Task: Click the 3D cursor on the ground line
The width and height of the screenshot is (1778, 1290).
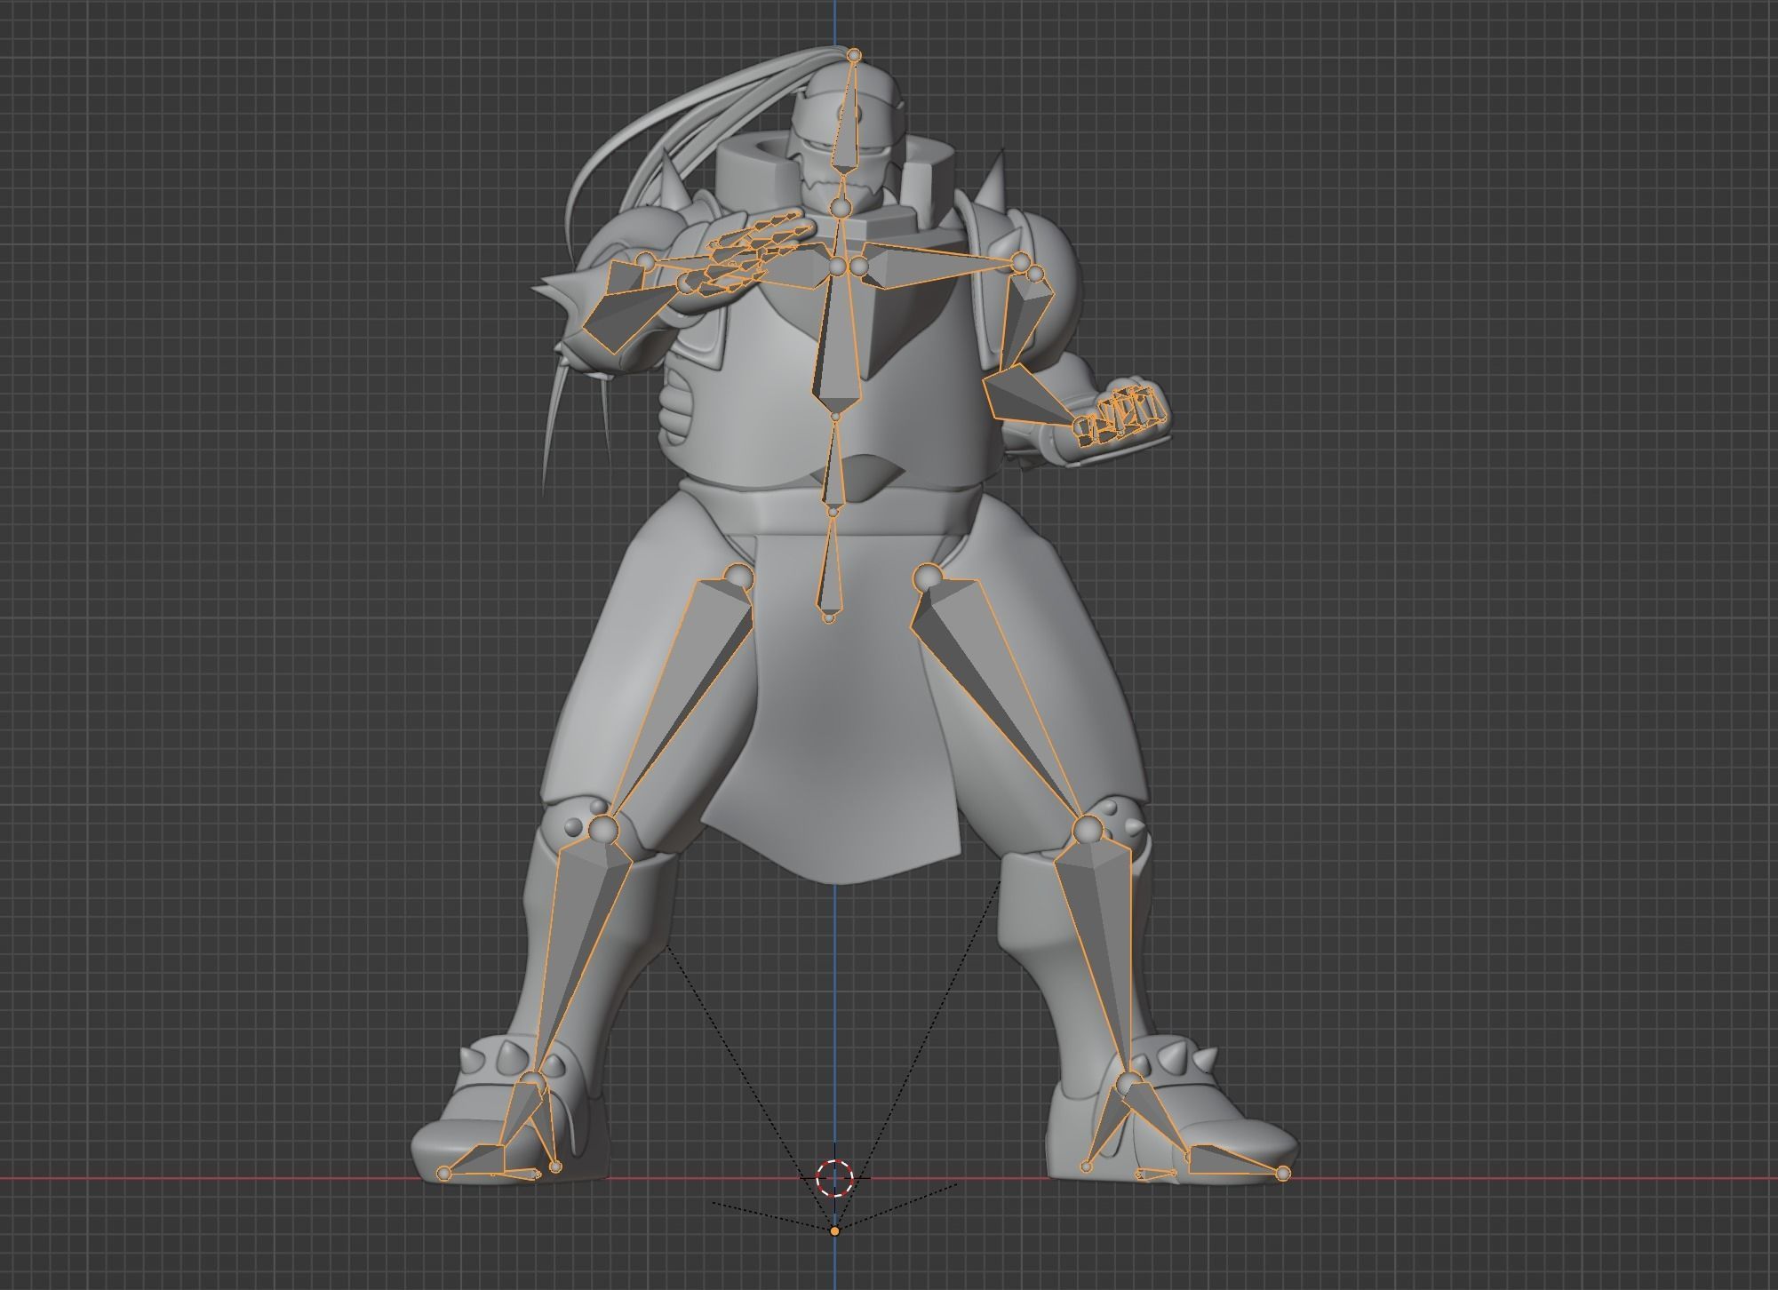Action: click(x=834, y=1178)
